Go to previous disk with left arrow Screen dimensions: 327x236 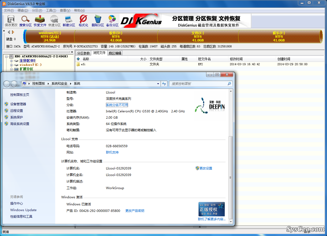tap(9, 32)
